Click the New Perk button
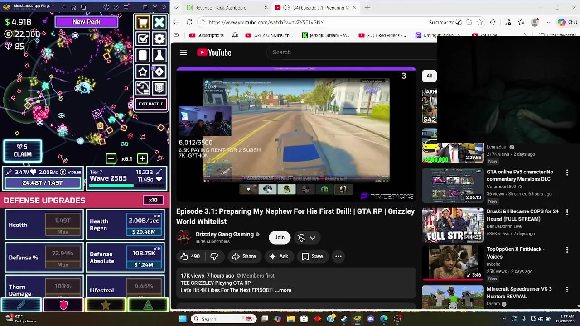The image size is (580, 326). pos(86,22)
